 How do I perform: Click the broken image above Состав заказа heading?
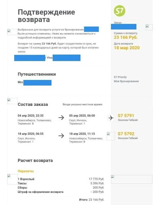point(12,101)
